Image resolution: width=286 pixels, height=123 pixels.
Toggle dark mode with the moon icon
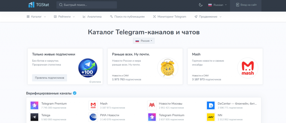click(x=201, y=5)
